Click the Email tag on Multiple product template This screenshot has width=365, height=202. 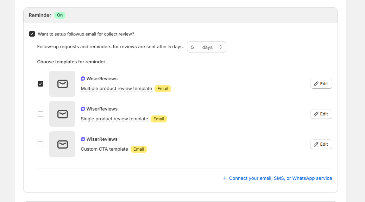pos(163,89)
